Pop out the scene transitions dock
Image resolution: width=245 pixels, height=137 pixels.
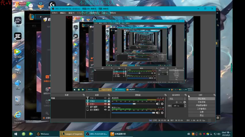pyautogui.click(x=186, y=95)
